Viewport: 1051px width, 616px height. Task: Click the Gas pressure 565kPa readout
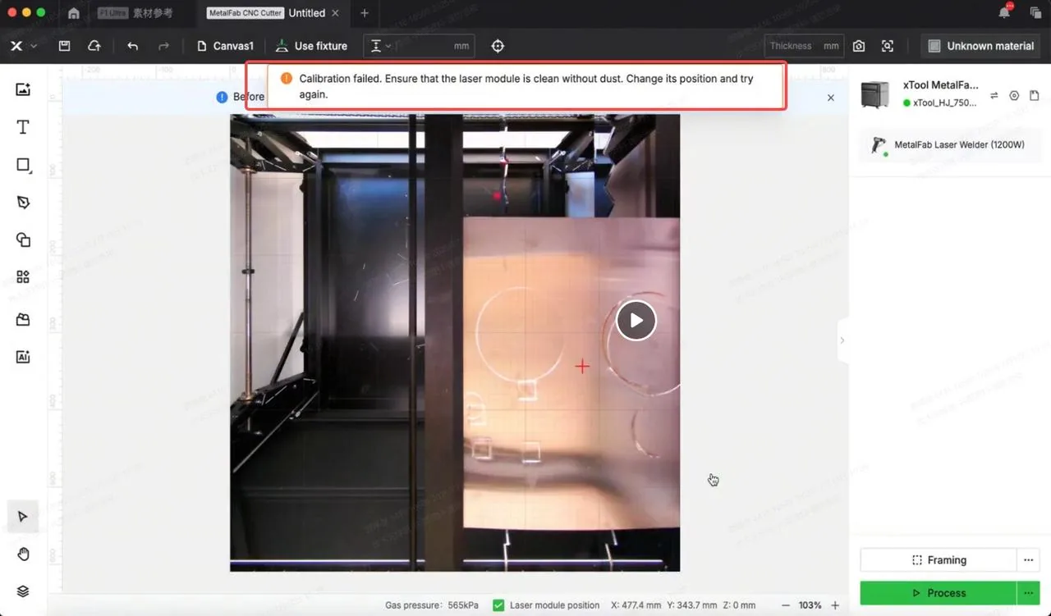(x=433, y=605)
